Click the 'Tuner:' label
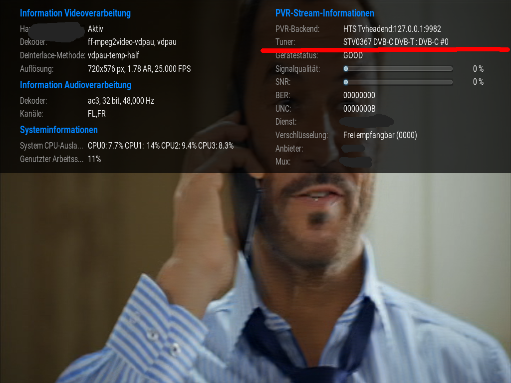This screenshot has height=383, width=511. [x=285, y=42]
